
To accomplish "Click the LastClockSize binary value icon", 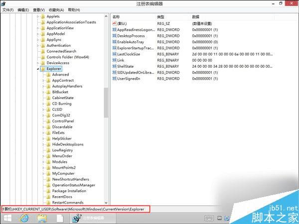I will coord(115,54).
